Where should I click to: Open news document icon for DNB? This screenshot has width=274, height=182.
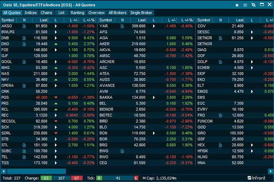(x=24, y=38)
